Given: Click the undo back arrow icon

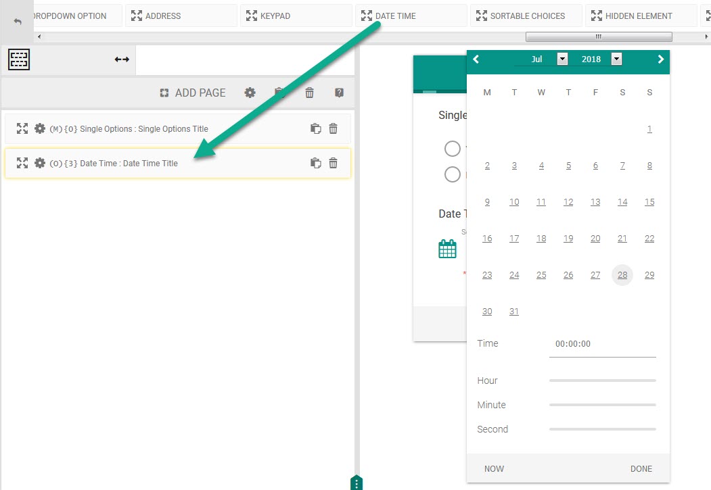Looking at the screenshot, I should (x=17, y=21).
